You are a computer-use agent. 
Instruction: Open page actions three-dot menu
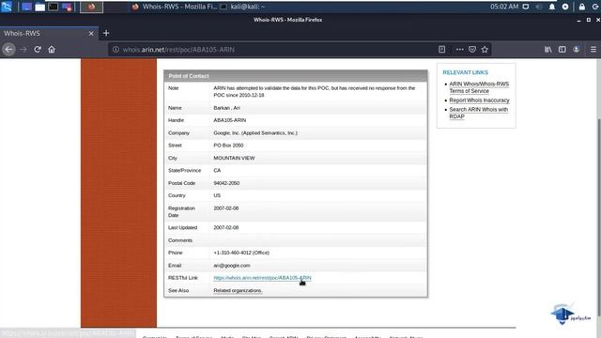459,50
